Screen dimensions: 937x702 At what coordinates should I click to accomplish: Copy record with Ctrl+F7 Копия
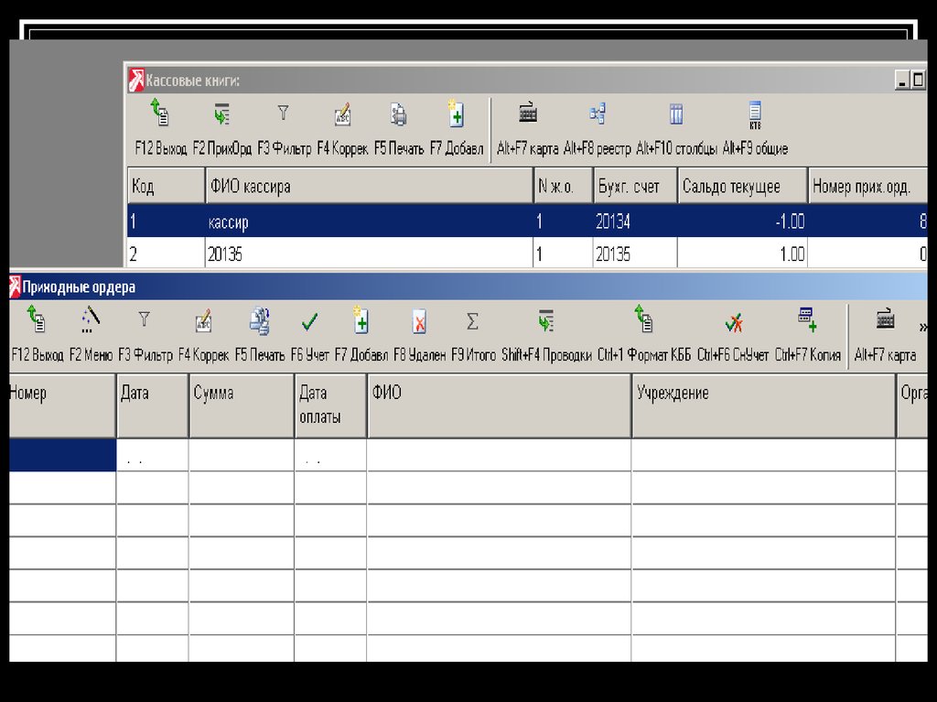pyautogui.click(x=807, y=321)
